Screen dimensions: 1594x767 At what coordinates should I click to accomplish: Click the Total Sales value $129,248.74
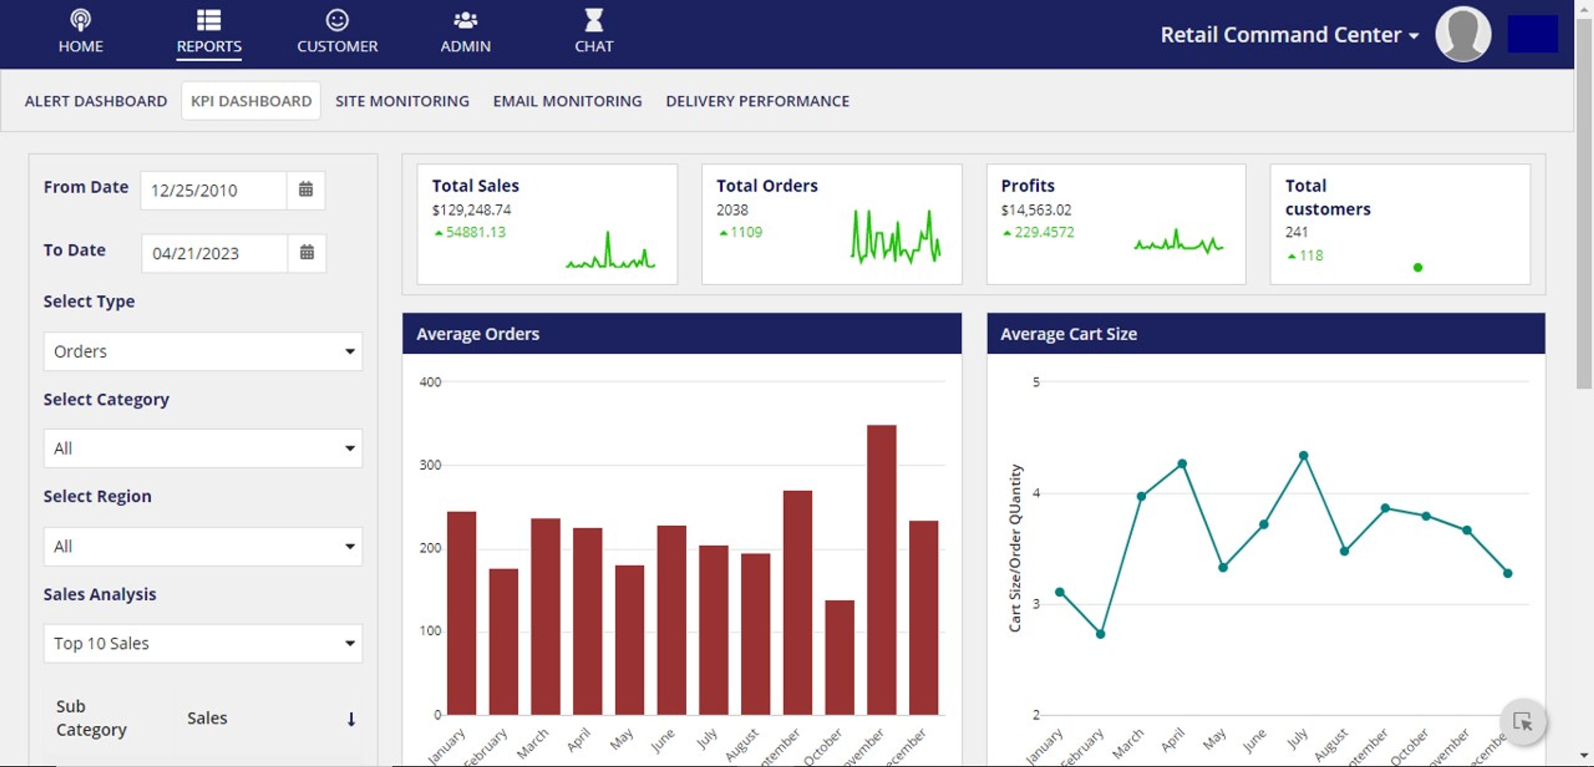pos(472,210)
